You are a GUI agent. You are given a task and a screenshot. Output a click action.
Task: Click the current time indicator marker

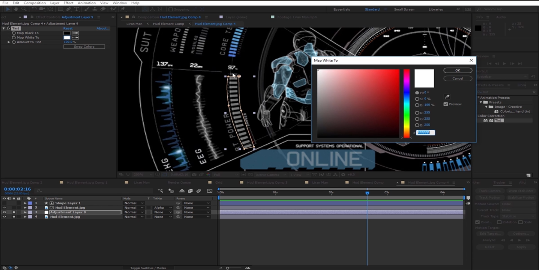coord(367,193)
